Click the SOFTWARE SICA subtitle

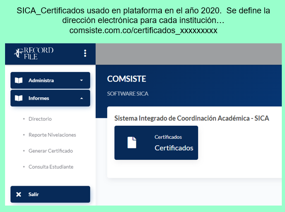tap(128, 94)
